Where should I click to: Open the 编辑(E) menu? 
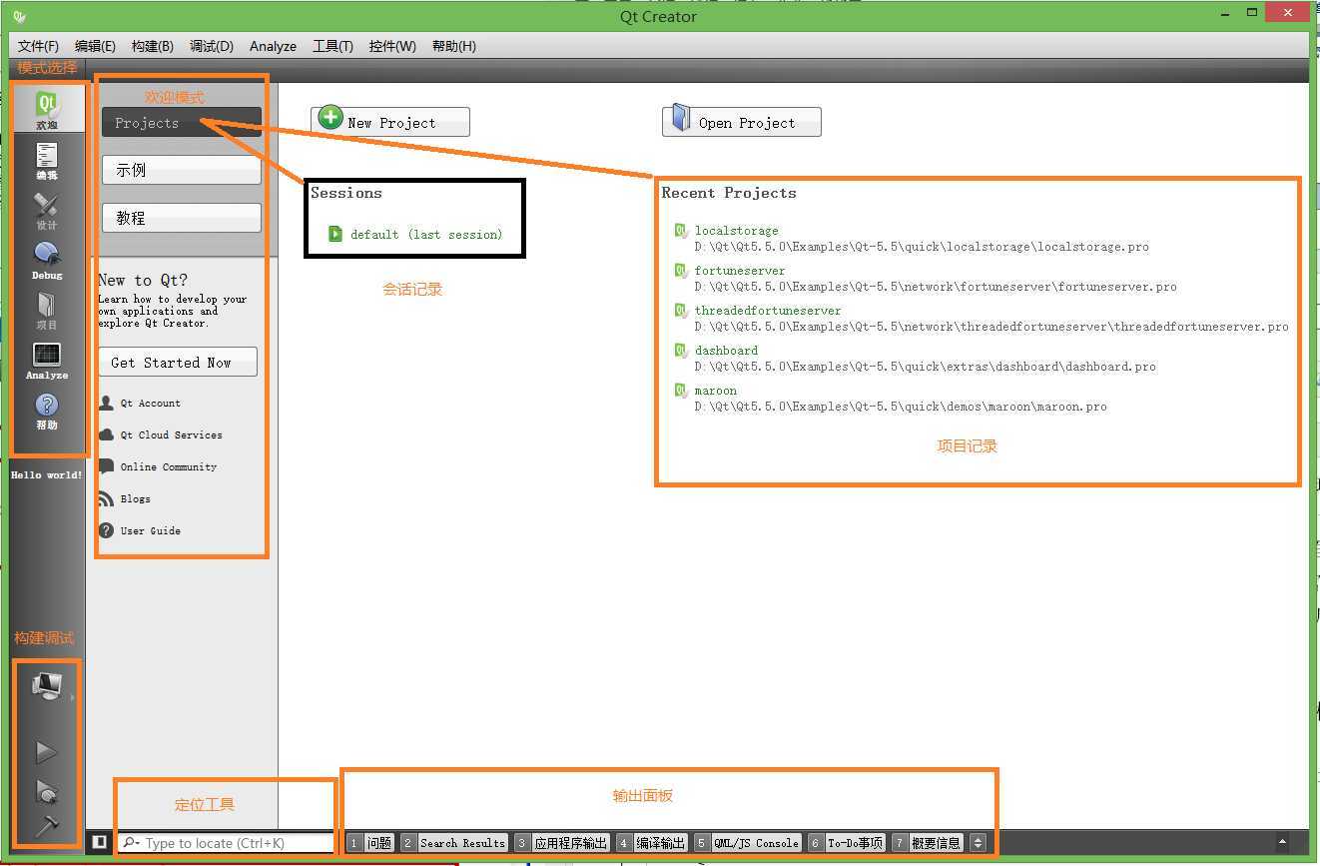95,46
